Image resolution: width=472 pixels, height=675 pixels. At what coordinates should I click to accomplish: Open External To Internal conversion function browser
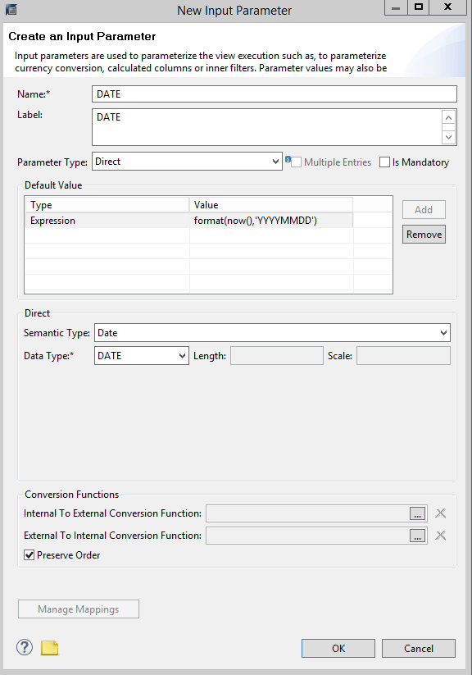418,535
